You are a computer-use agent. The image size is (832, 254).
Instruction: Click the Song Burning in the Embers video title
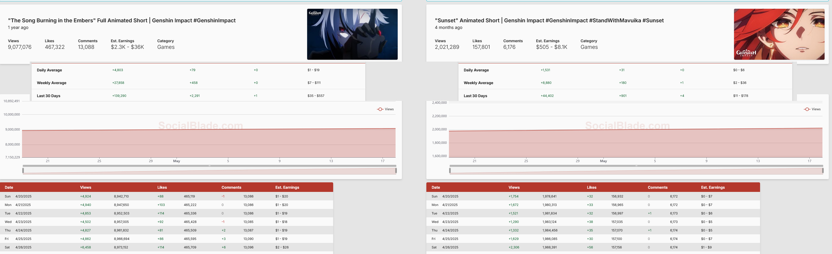[x=122, y=20]
